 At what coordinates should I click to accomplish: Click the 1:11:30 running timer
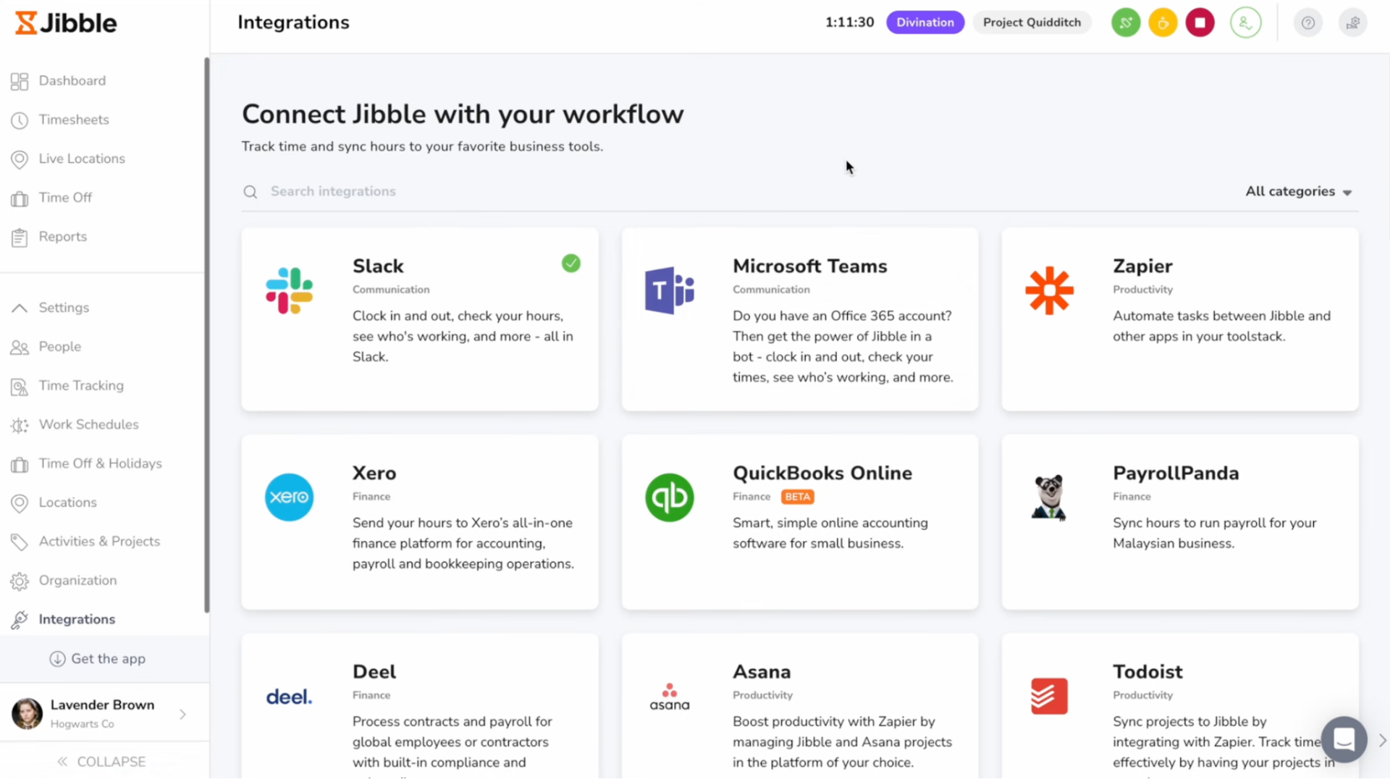[x=849, y=22]
